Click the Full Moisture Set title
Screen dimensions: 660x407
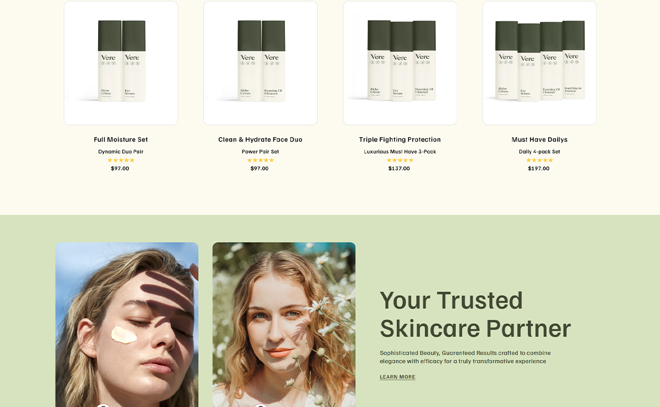(121, 139)
